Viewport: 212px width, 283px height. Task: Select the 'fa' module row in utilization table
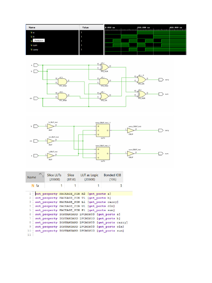click(75, 185)
